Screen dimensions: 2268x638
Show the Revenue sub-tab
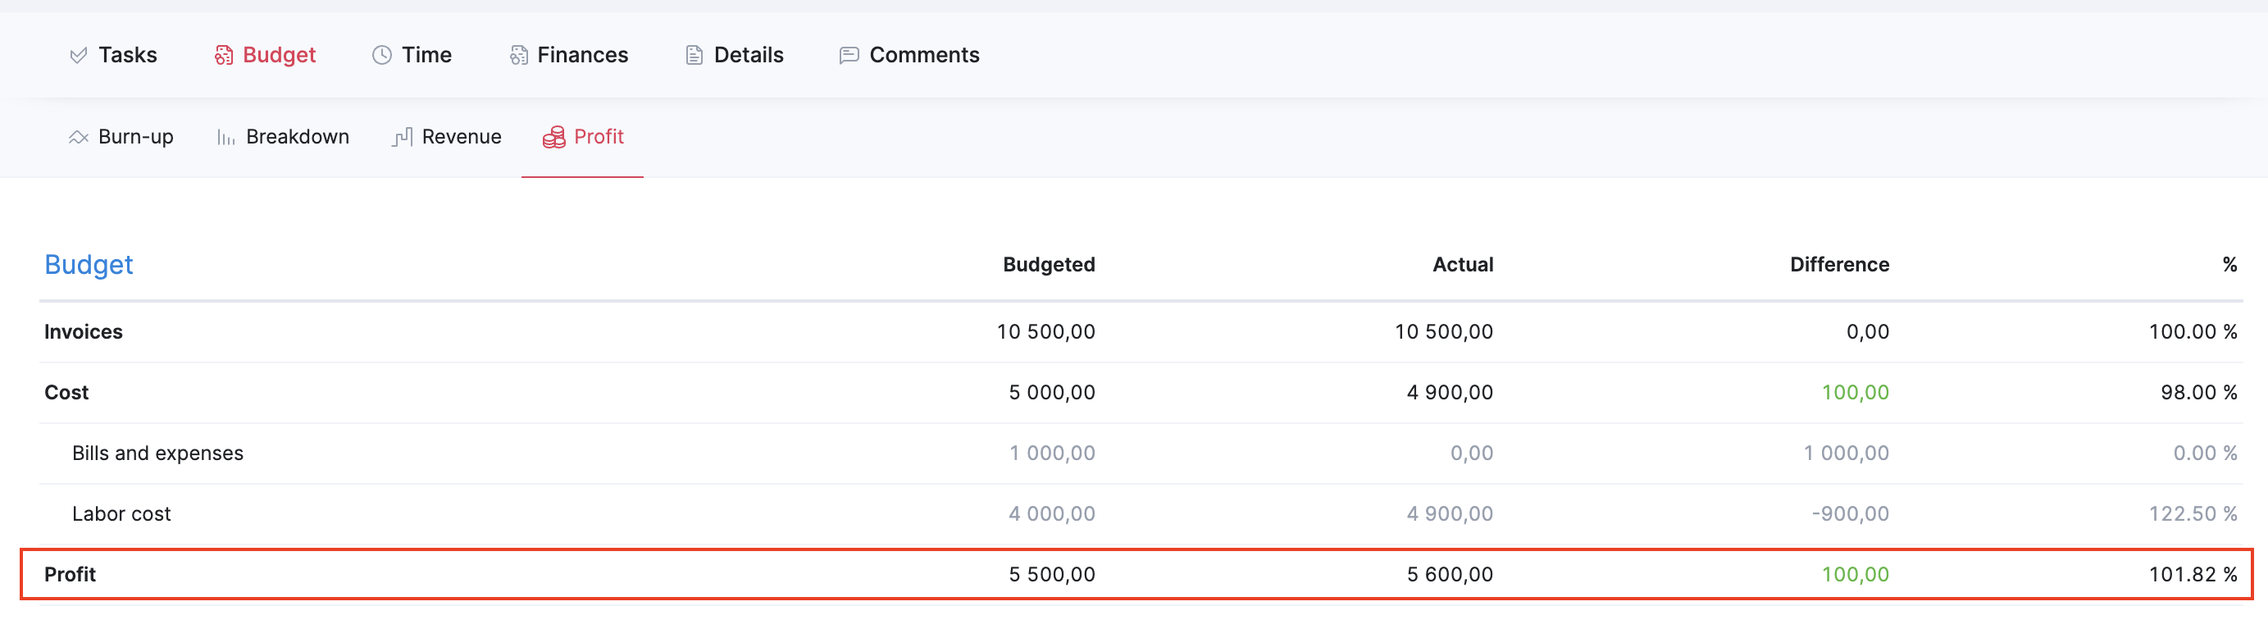[462, 136]
